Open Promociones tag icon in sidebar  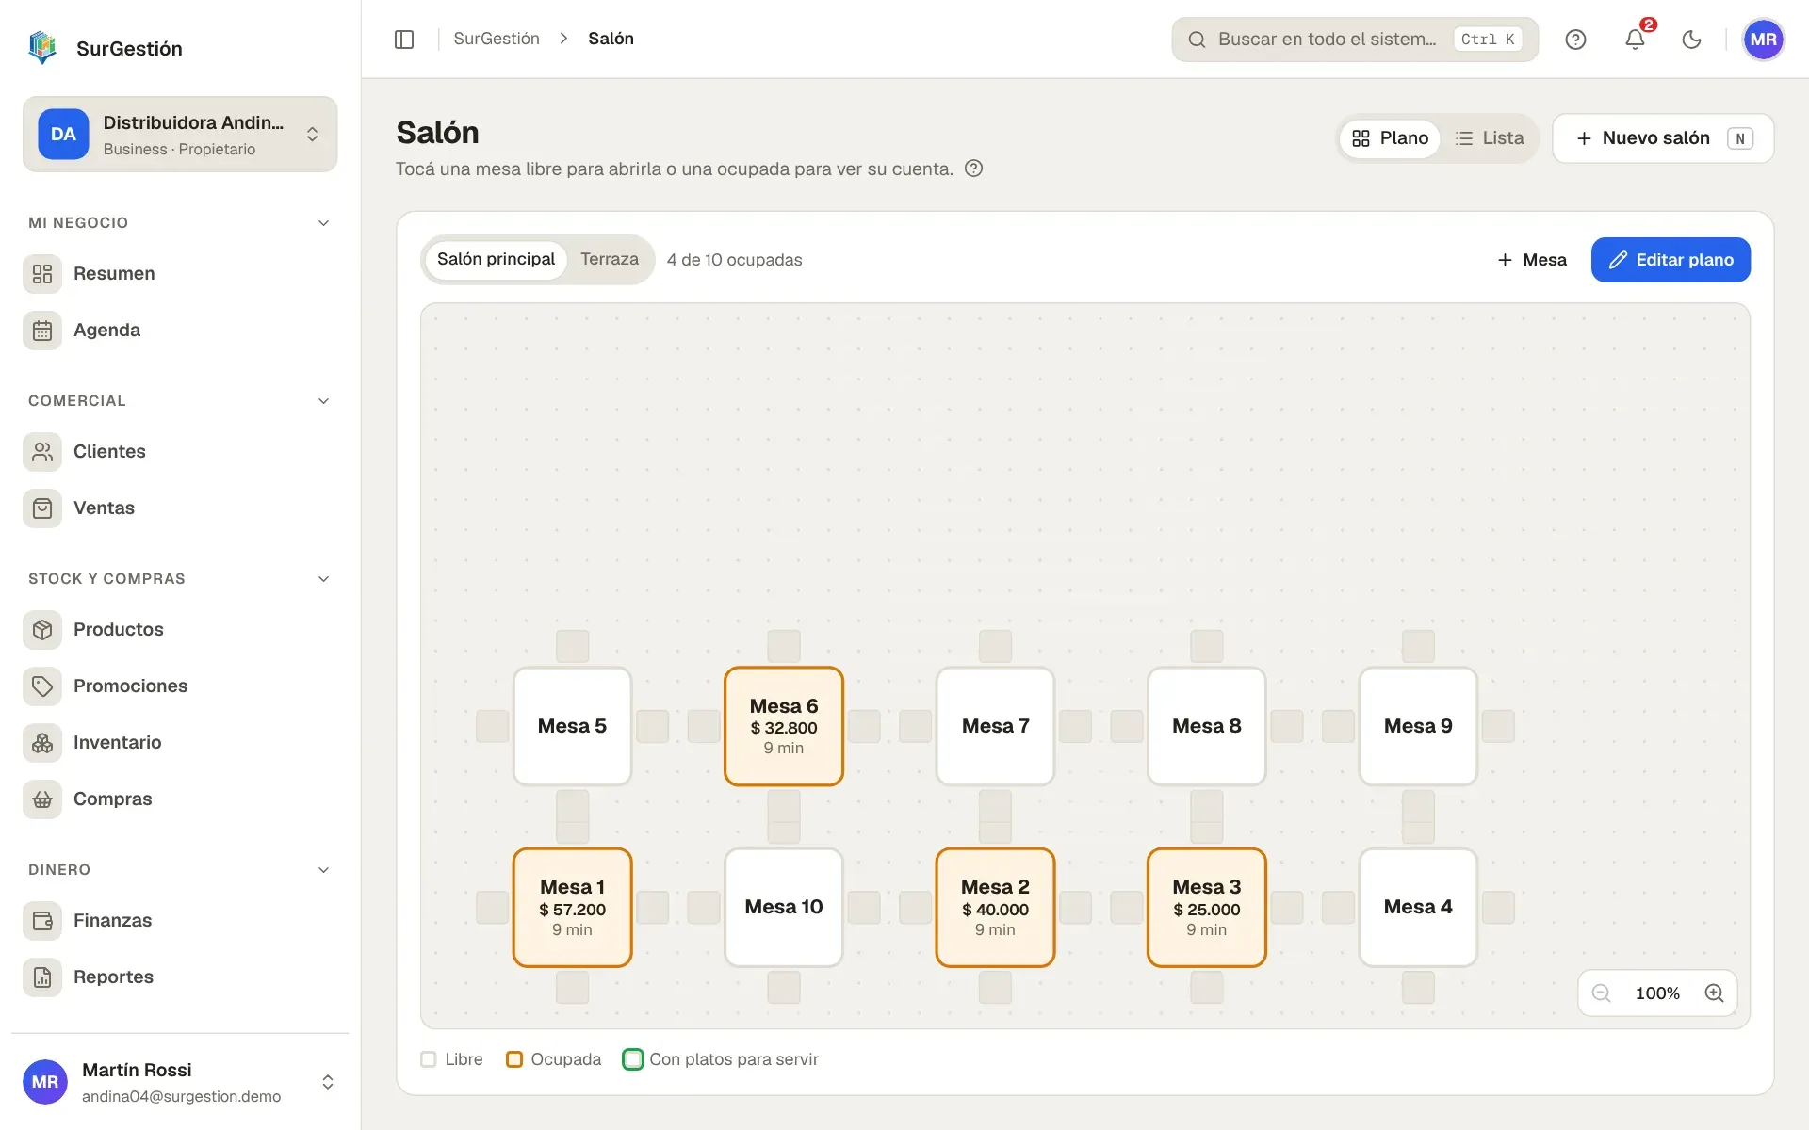(42, 686)
